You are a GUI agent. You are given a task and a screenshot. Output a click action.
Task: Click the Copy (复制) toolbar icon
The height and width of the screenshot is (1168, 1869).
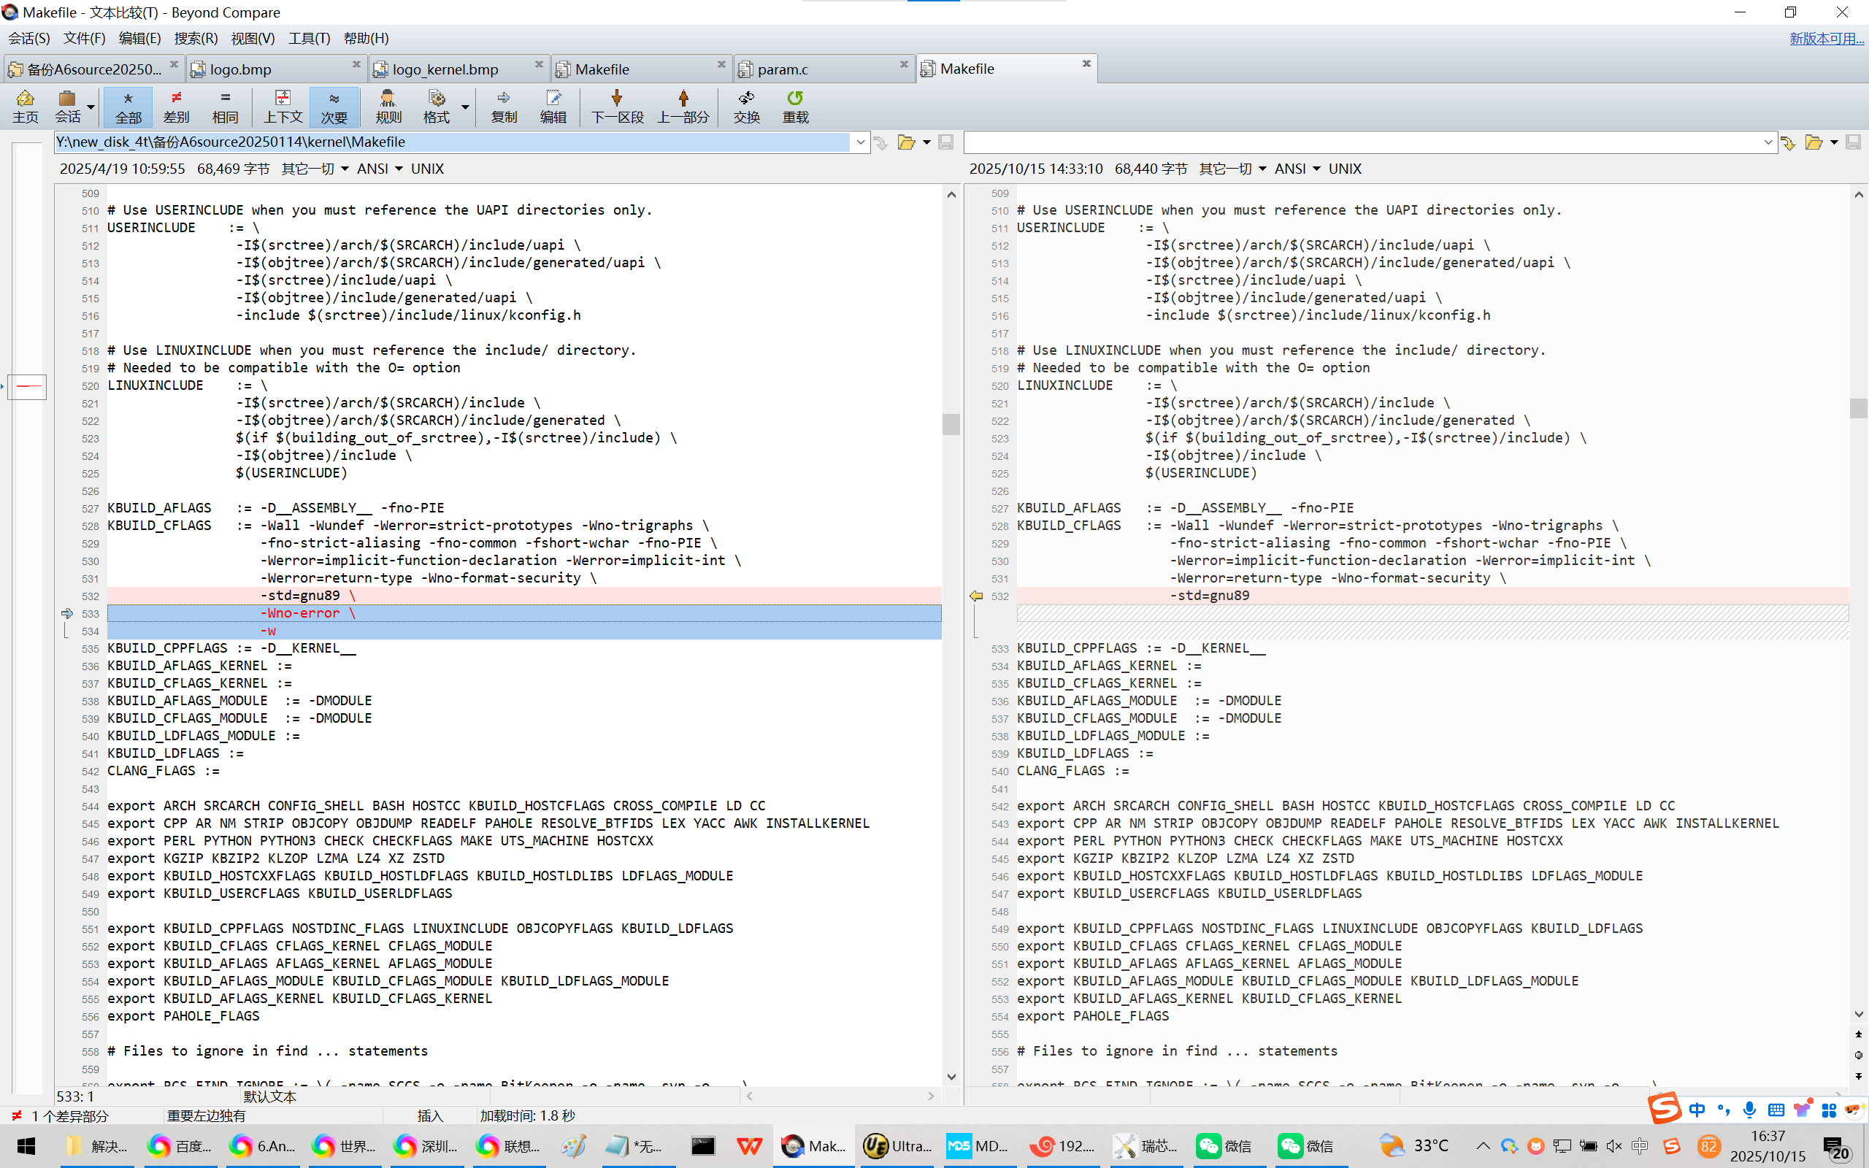(x=504, y=106)
